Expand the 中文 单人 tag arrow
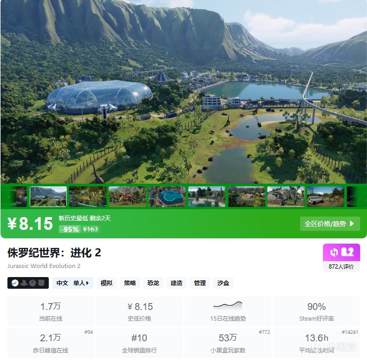This screenshot has height=362, width=367. 88,283
